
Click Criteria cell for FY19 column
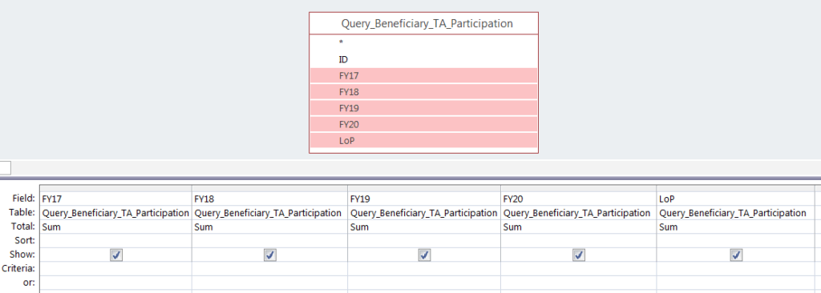424,268
